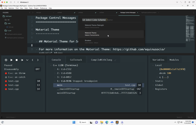Choose Material-Theme-Palenight color scheme
The image size is (196, 125).
[x=111, y=26]
